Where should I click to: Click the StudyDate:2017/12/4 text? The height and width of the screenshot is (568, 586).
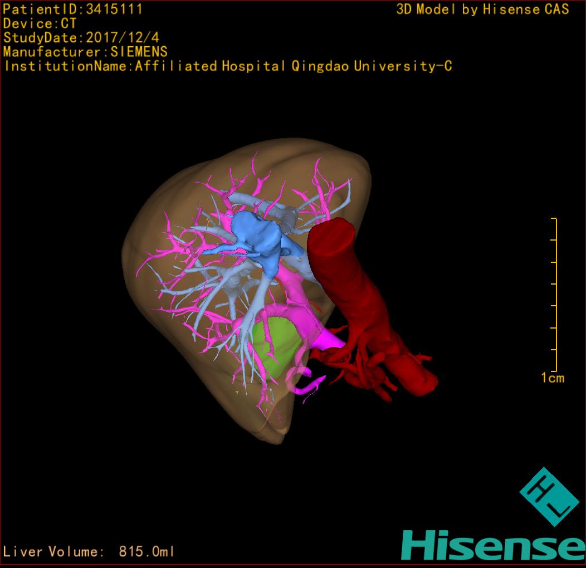tap(81, 37)
